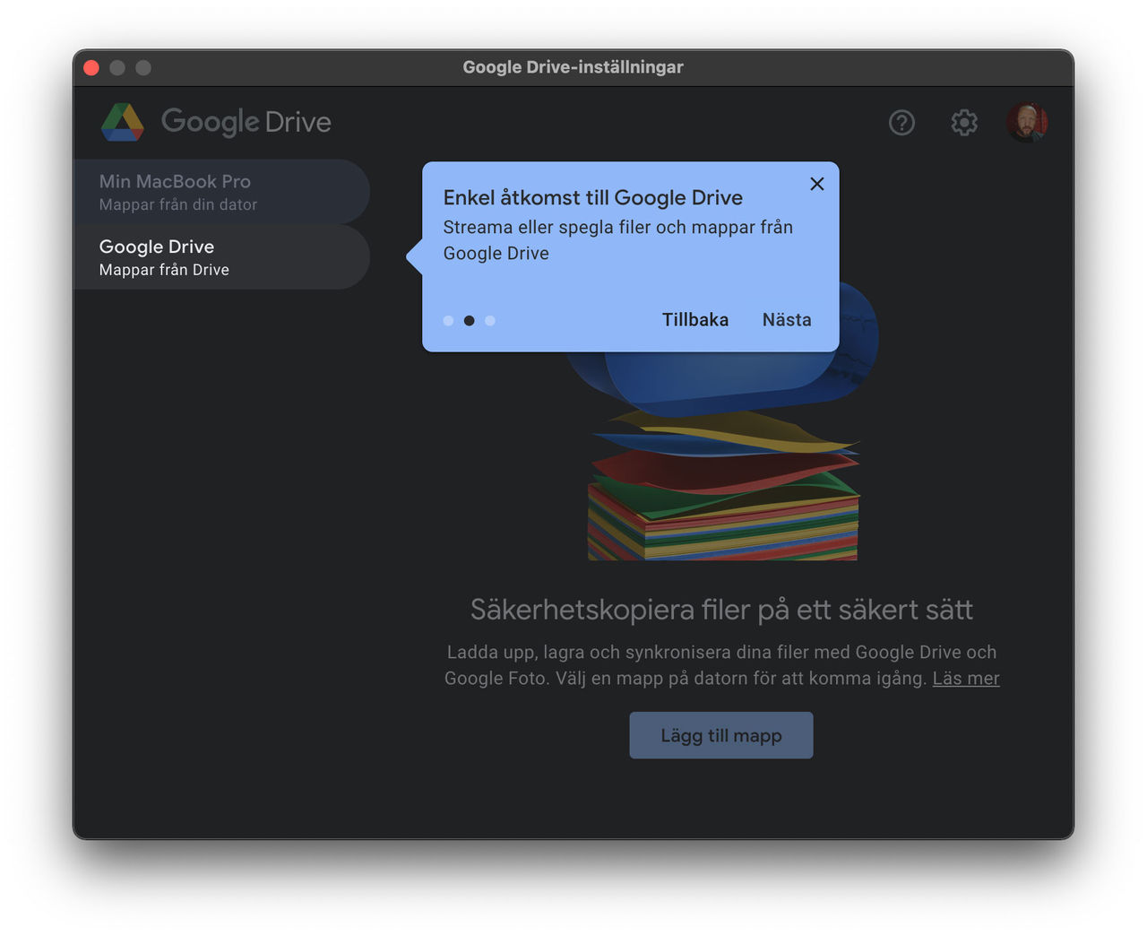
Task: Click the user profile avatar
Action: pyautogui.click(x=1027, y=122)
